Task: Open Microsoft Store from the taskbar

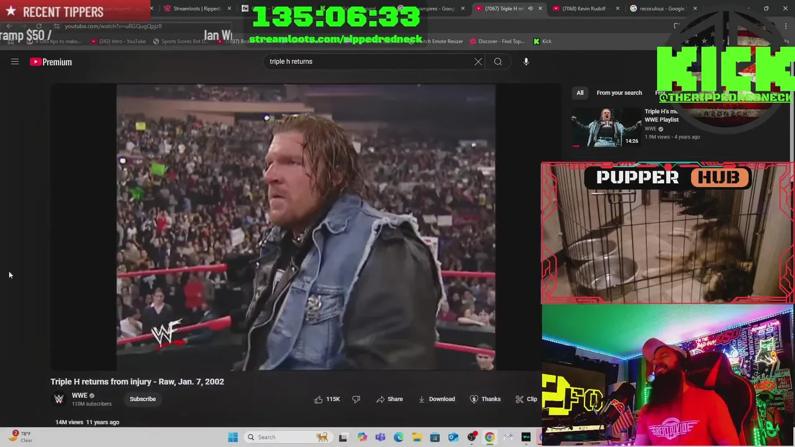Action: click(435, 437)
